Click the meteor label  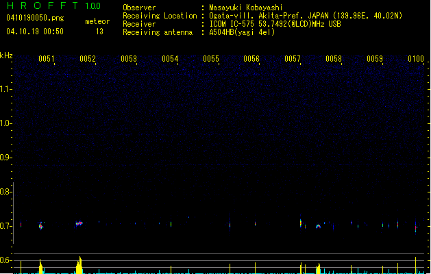[x=97, y=21]
